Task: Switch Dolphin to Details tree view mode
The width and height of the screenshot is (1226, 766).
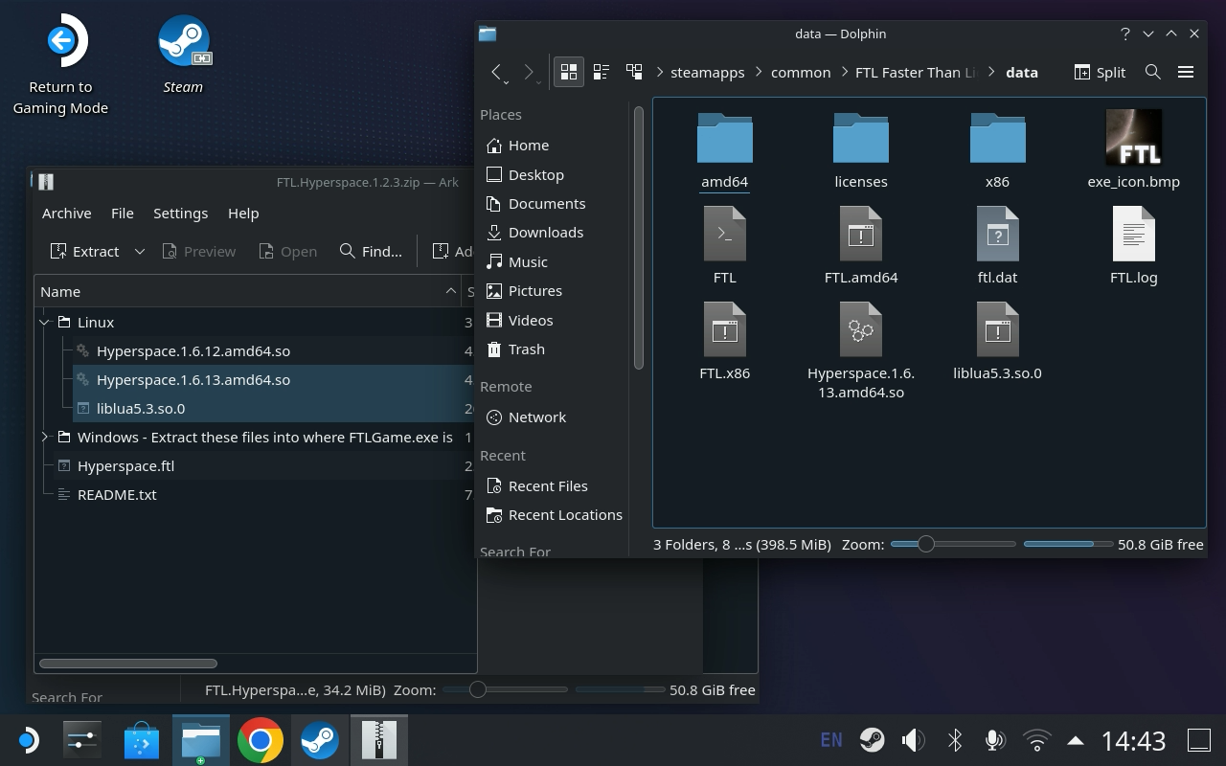Action: point(634,72)
